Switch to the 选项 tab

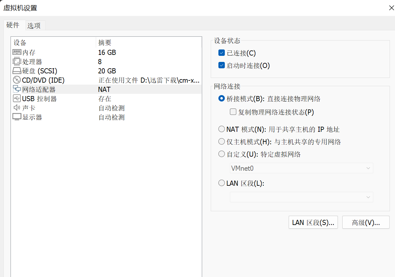(34, 26)
